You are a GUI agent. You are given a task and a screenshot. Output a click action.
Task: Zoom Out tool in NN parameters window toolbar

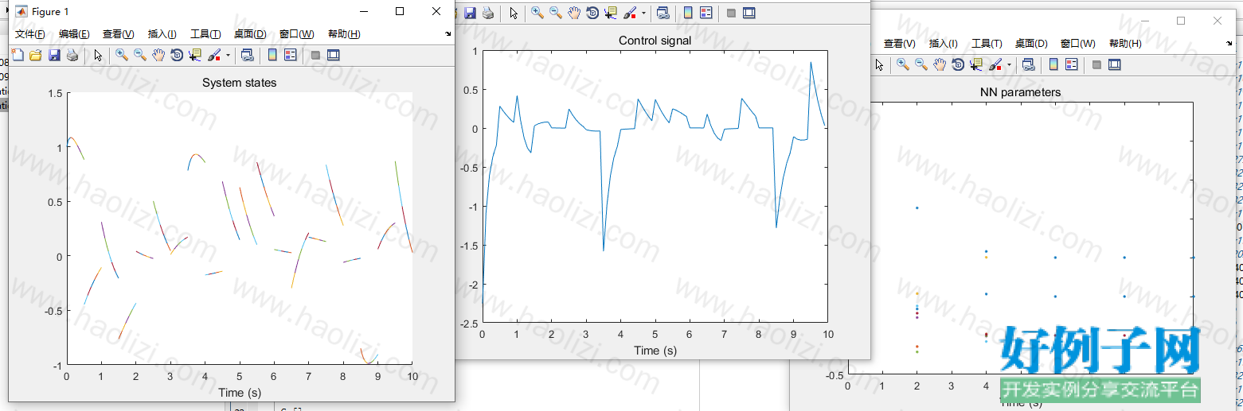click(x=921, y=64)
